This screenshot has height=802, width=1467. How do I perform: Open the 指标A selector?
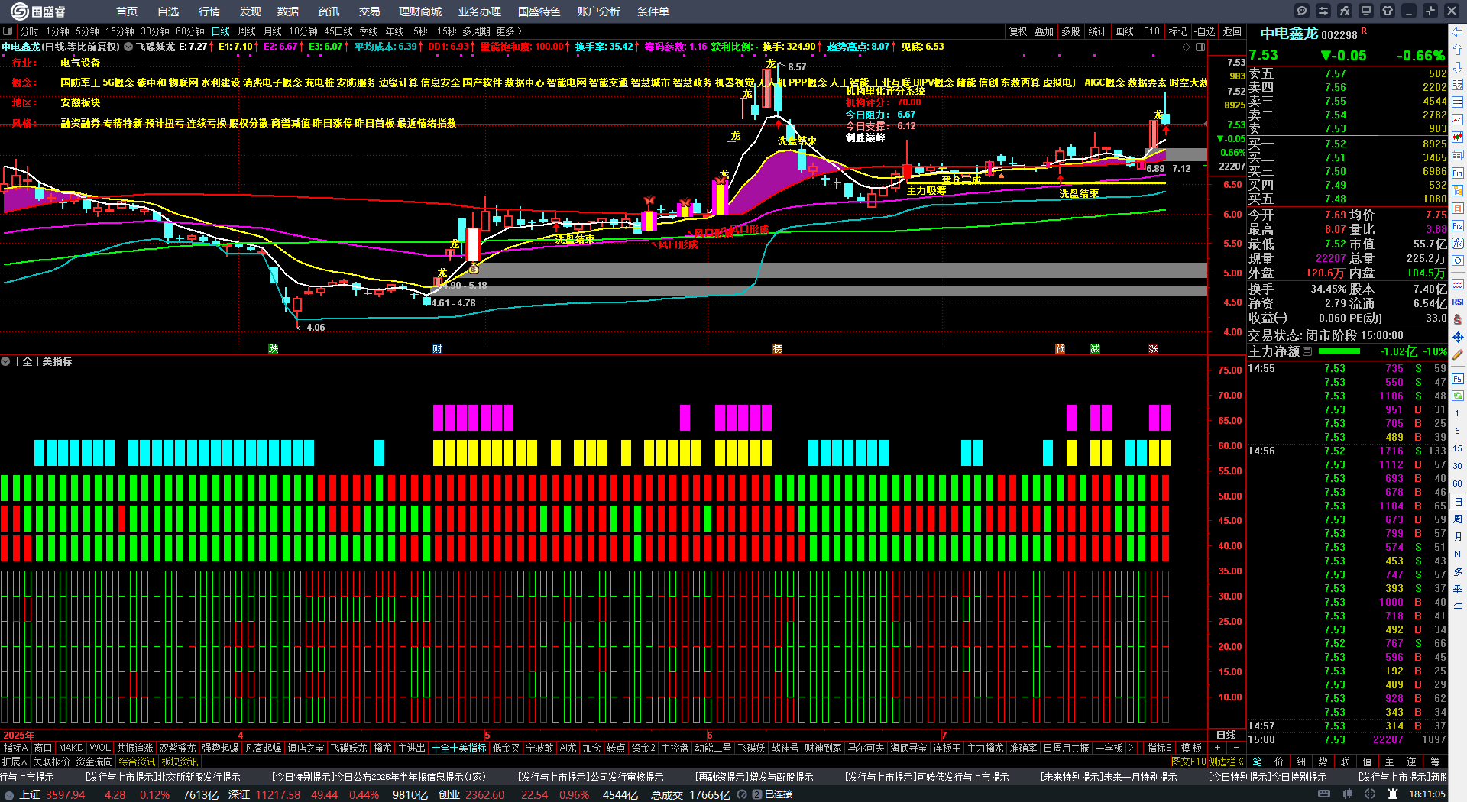15,748
